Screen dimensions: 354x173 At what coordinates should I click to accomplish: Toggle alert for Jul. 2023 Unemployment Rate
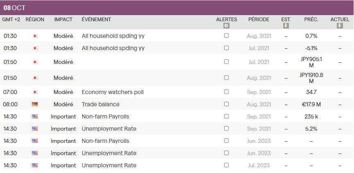227,165
